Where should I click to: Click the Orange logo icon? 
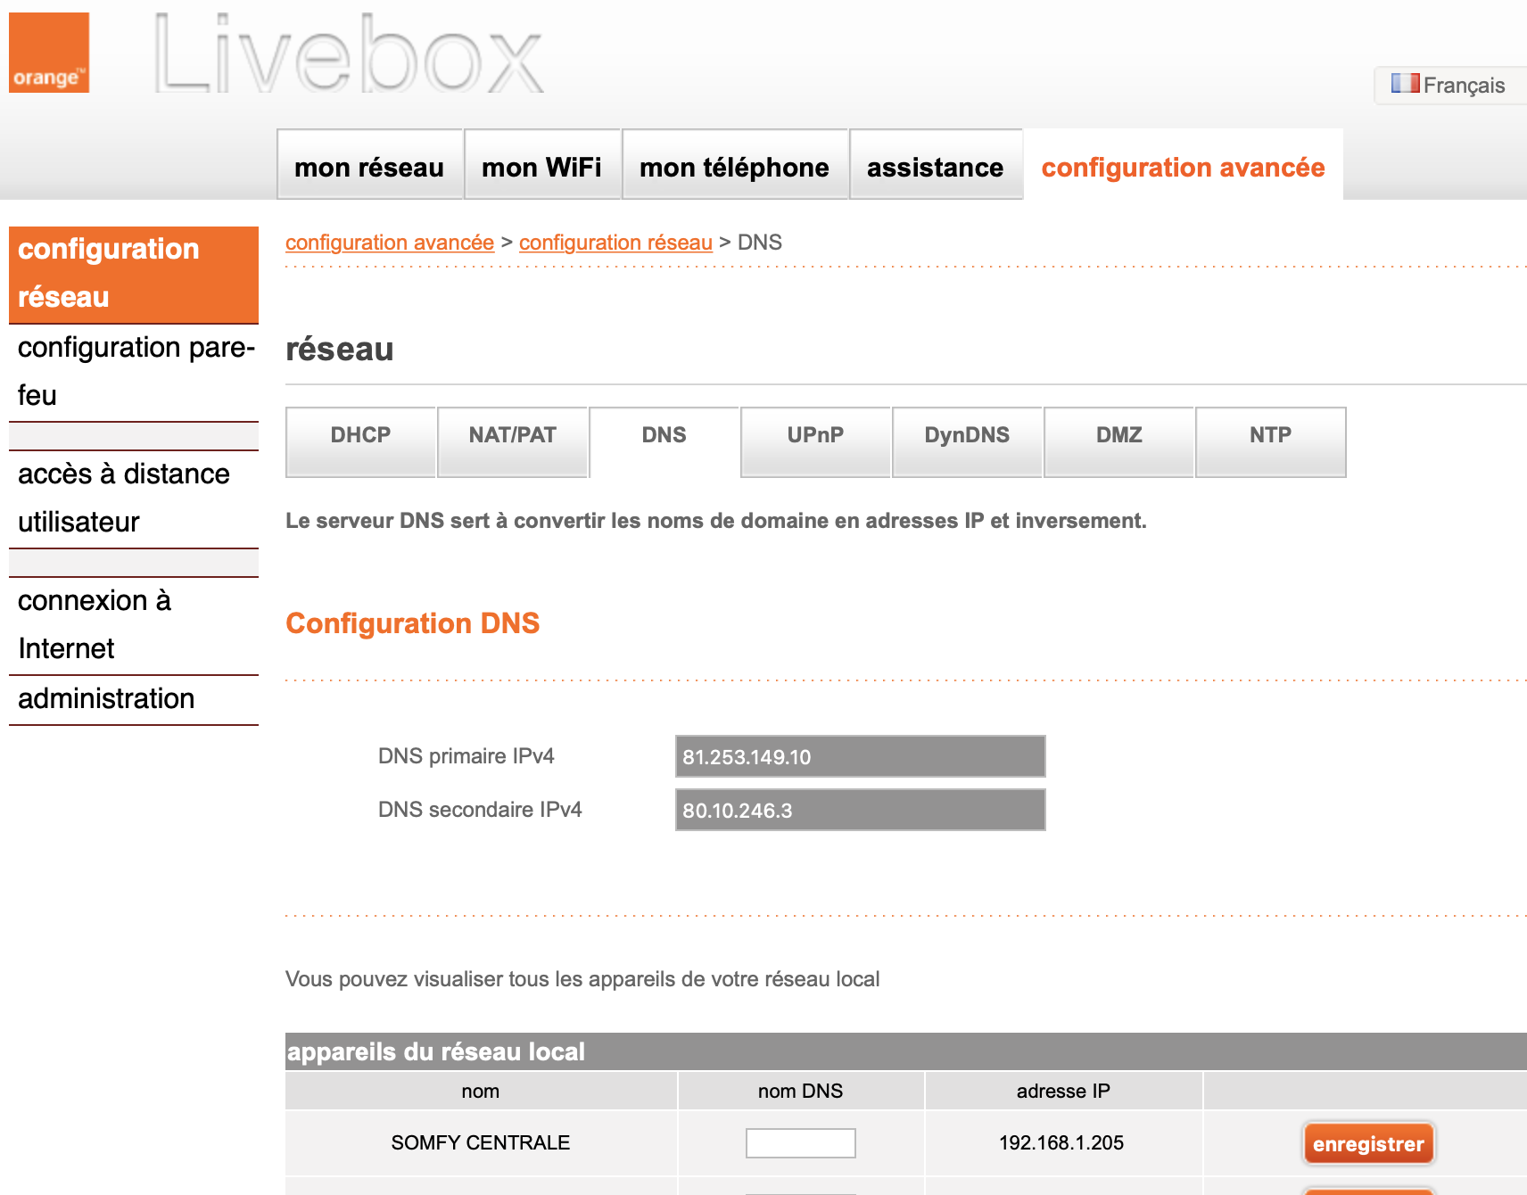point(49,52)
